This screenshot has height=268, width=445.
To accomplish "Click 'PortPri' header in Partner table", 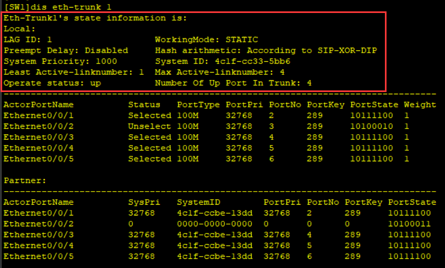I will click(x=282, y=202).
